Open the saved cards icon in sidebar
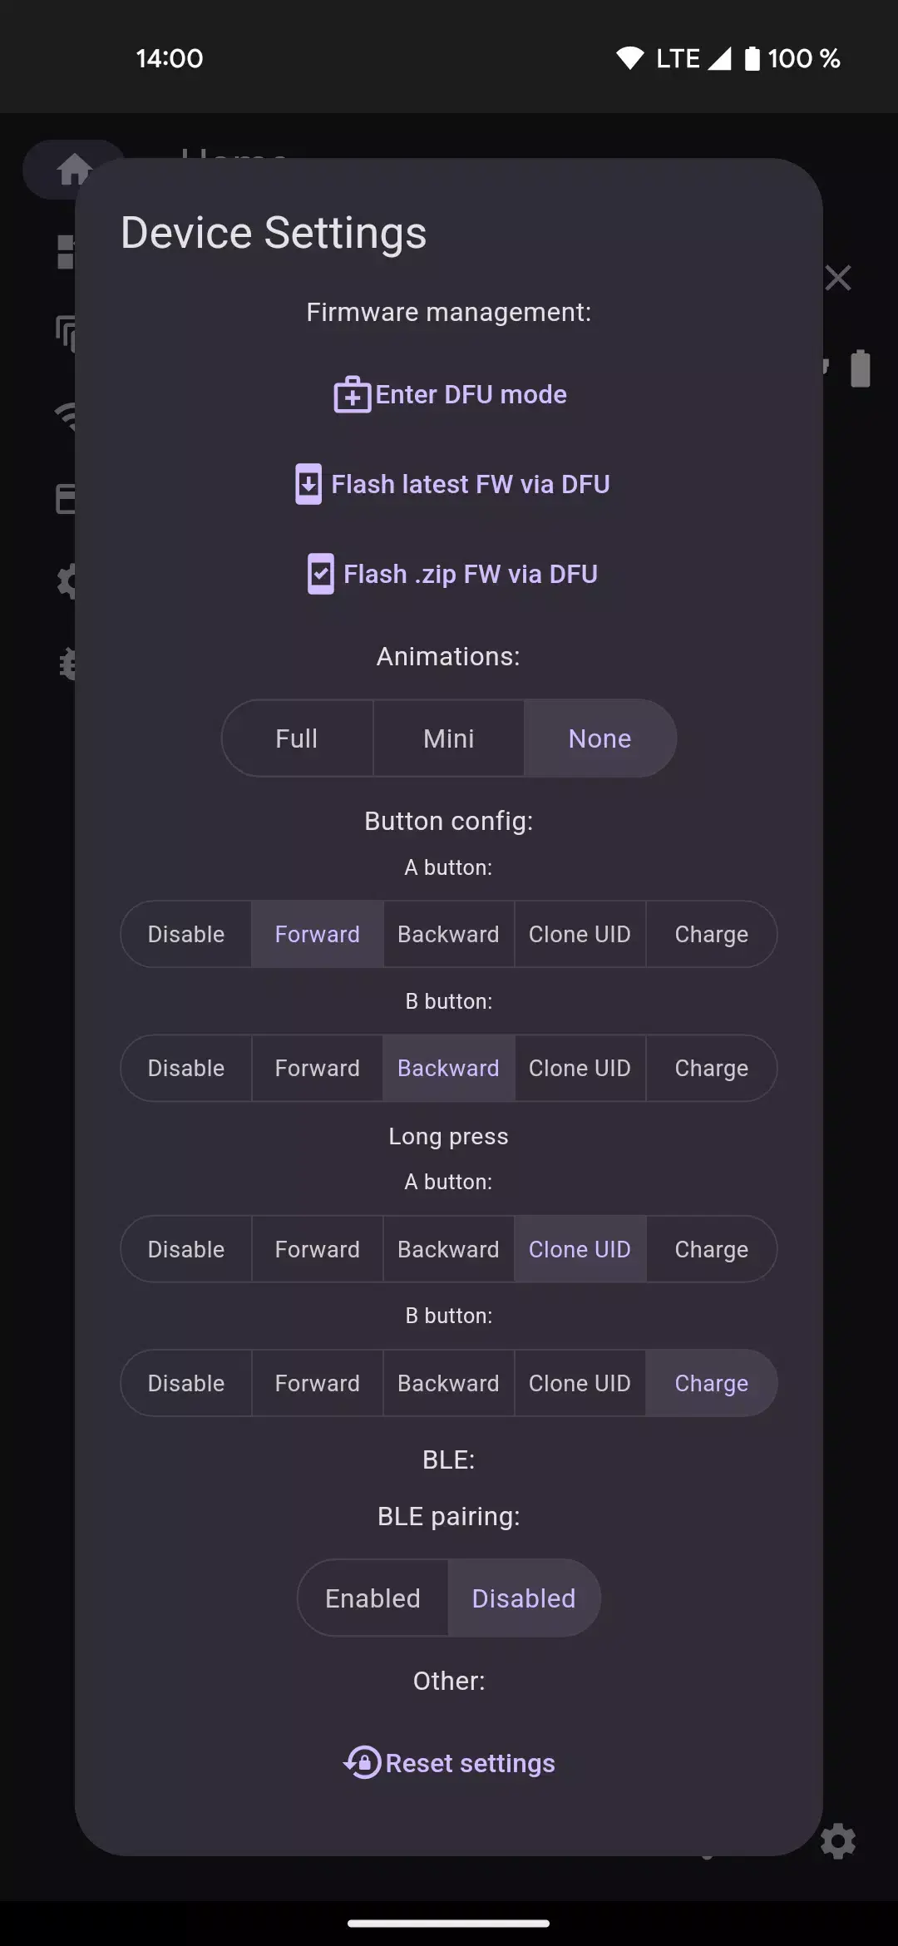 (x=71, y=499)
